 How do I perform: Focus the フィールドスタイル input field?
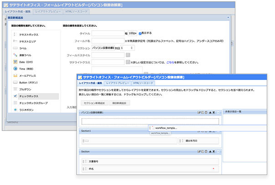pyautogui.click(x=108, y=55)
